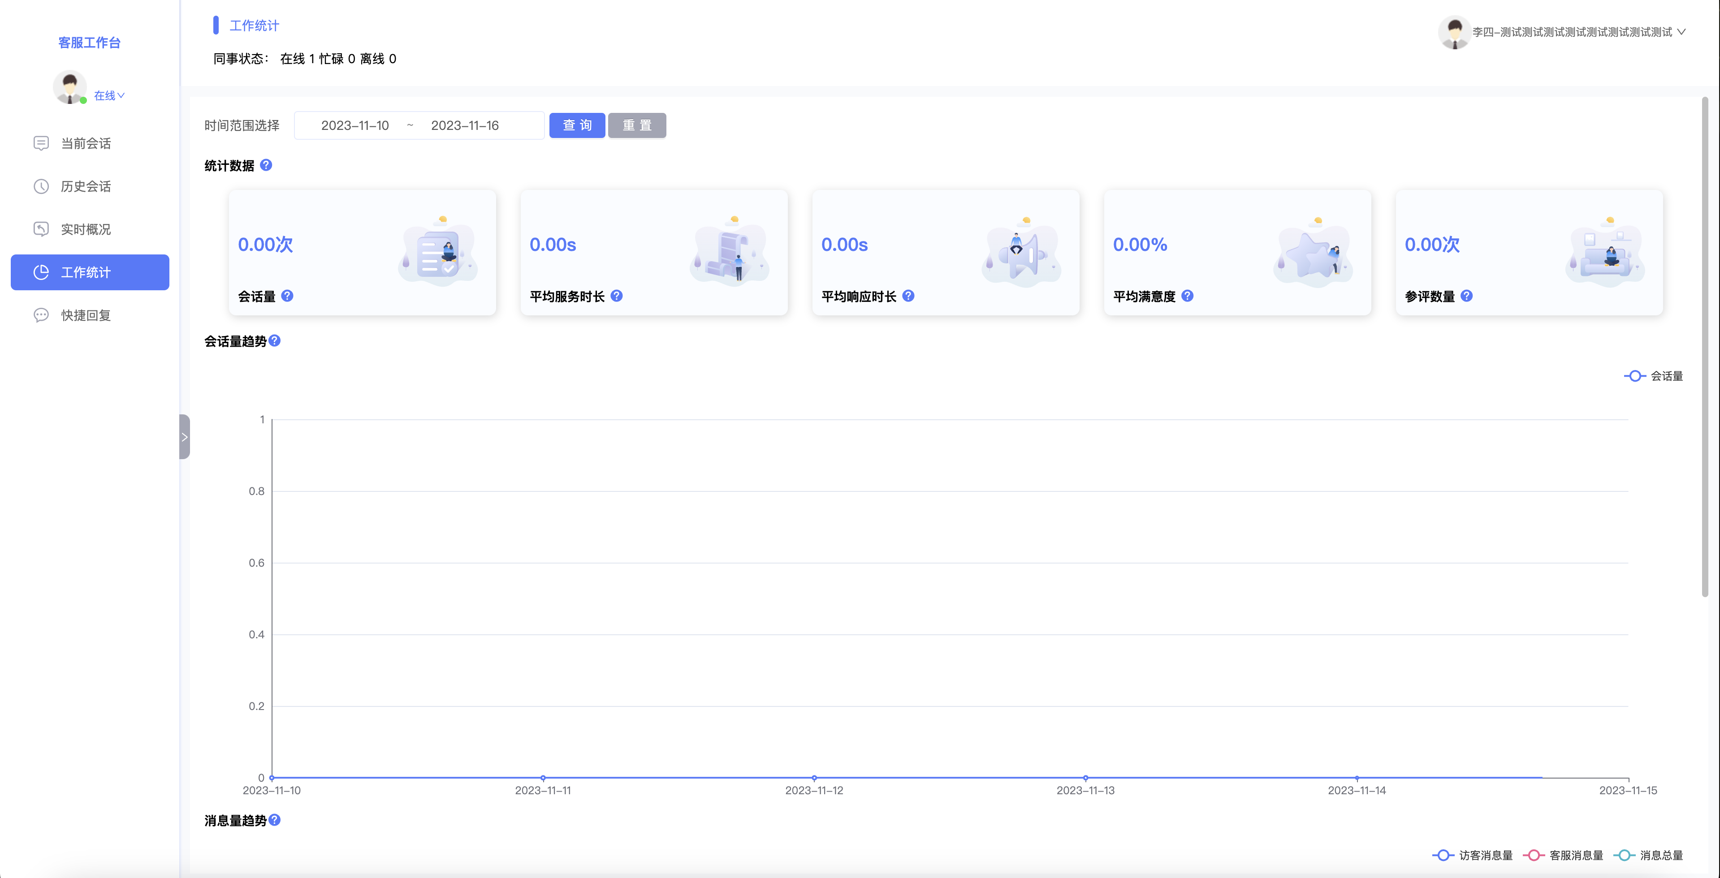Image resolution: width=1720 pixels, height=878 pixels.
Task: Click the top-right user avatar
Action: click(x=1454, y=32)
